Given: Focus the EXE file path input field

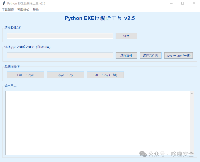Looking at the screenshot, I should [60, 36].
